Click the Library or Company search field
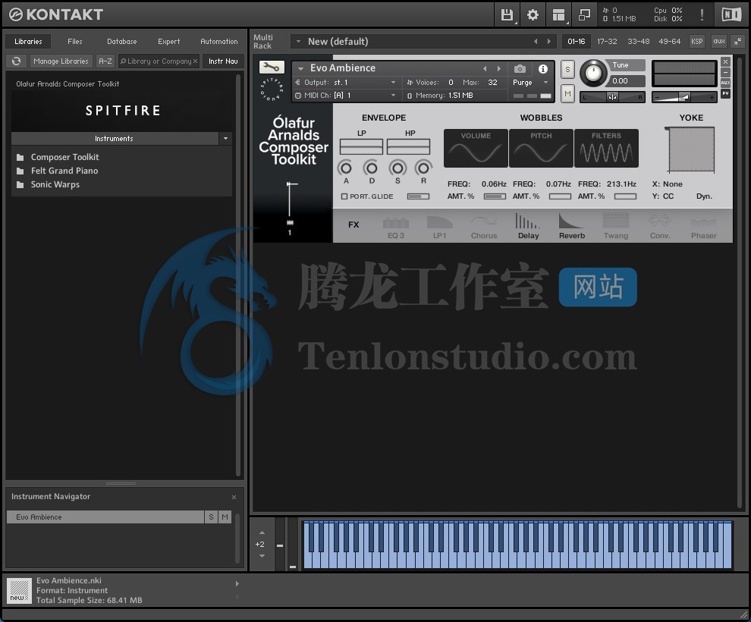This screenshot has width=751, height=622. point(159,61)
